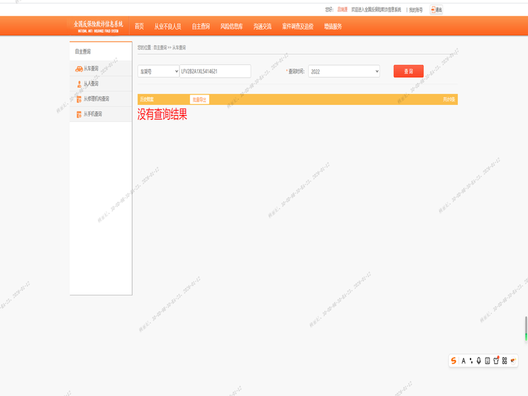
Task: Click the building icon beside 从修理机构查询
Action: pos(79,99)
